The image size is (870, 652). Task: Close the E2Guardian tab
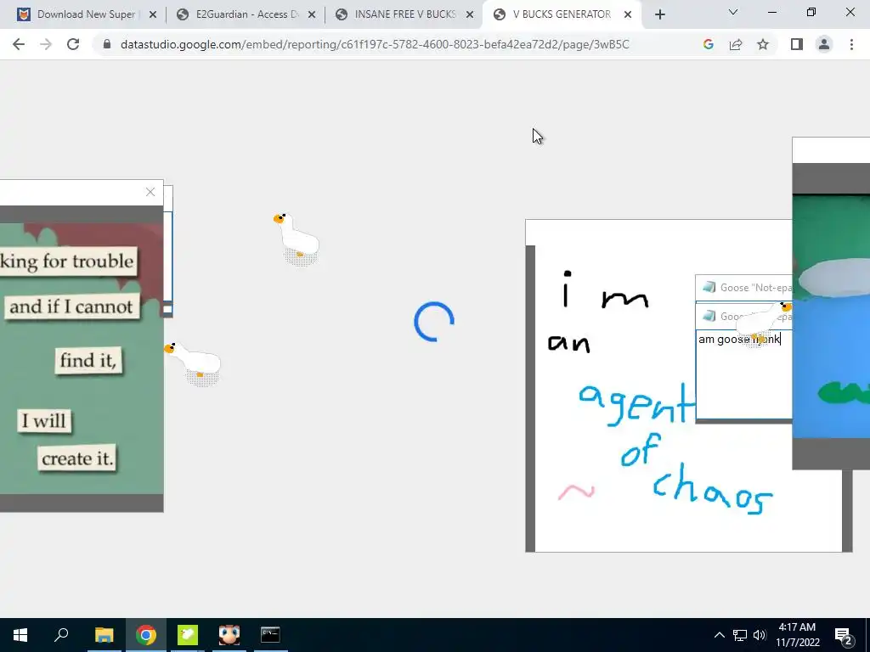click(311, 14)
